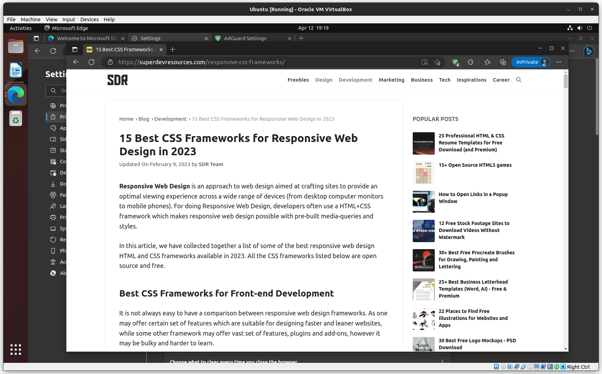The height and width of the screenshot is (374, 602).
Task: Add this page to favorites via the star icon
Action: 438,62
